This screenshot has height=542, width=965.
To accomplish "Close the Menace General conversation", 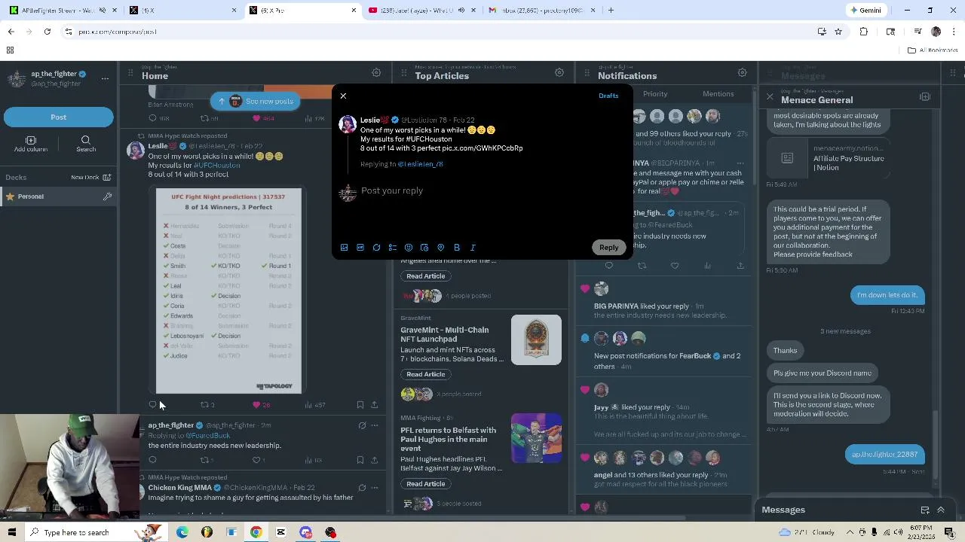I will click(770, 97).
